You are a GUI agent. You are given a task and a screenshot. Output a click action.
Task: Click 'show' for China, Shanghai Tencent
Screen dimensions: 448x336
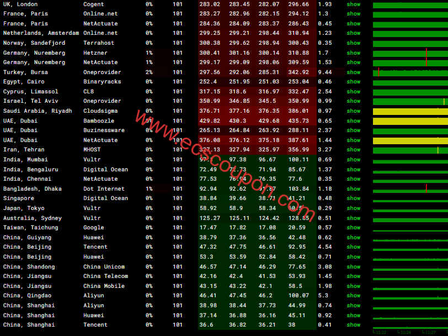point(354,325)
